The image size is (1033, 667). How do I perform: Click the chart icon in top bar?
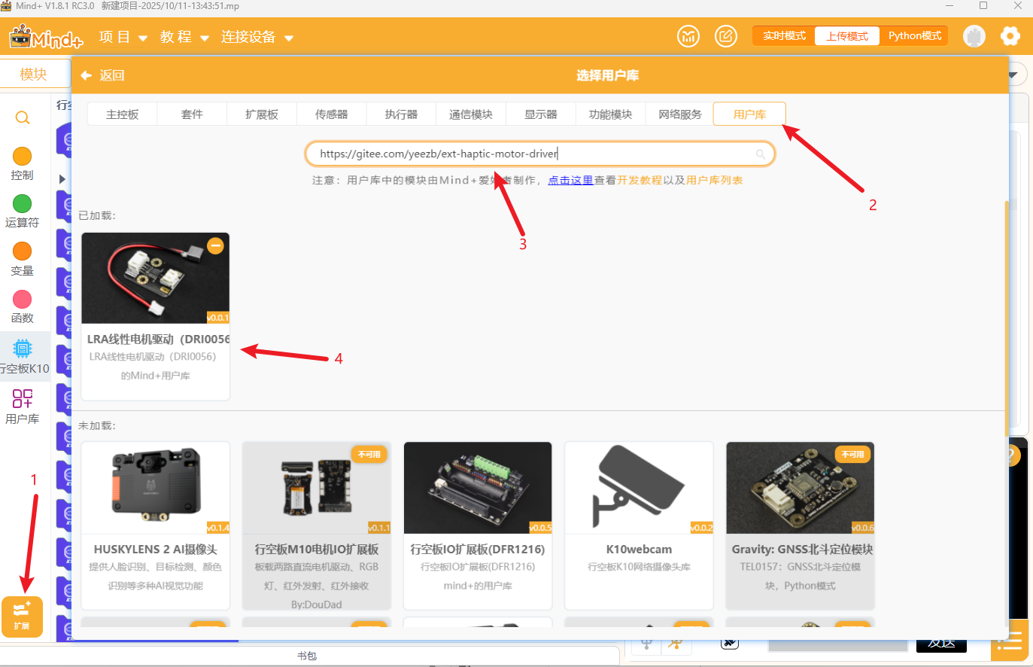(688, 36)
